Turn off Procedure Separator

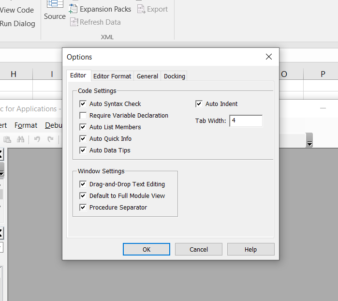[83, 208]
